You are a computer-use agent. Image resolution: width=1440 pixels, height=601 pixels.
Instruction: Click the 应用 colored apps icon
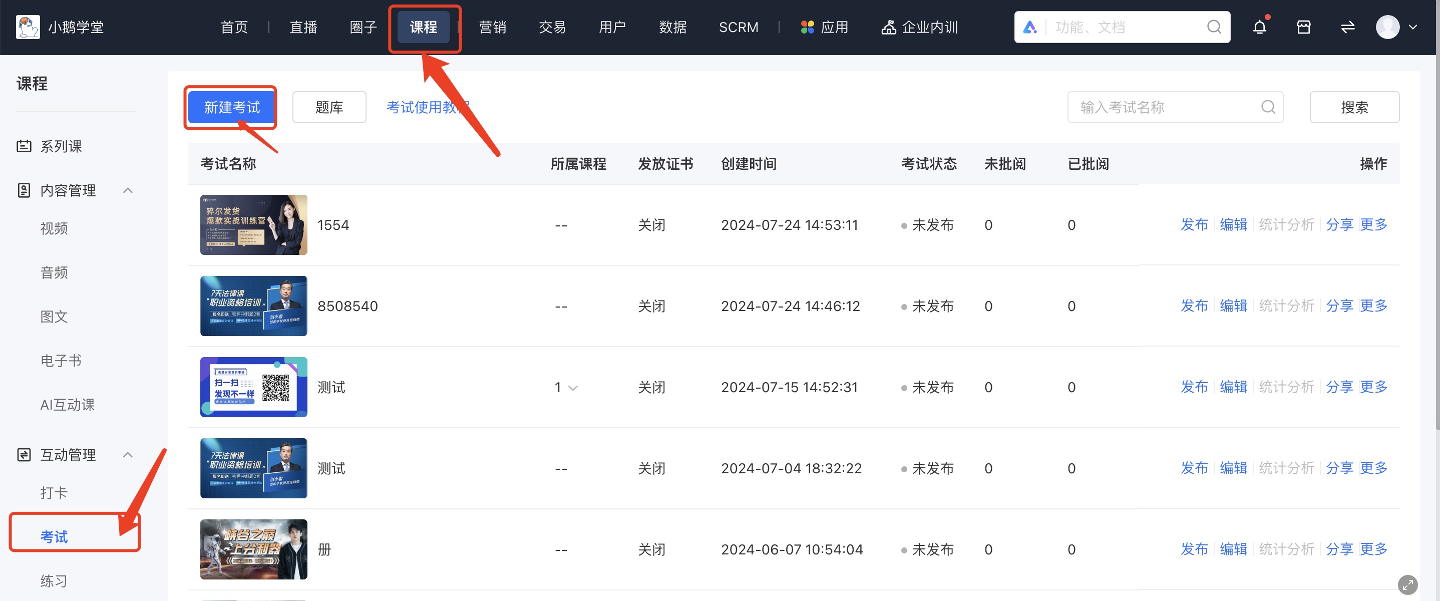click(807, 26)
